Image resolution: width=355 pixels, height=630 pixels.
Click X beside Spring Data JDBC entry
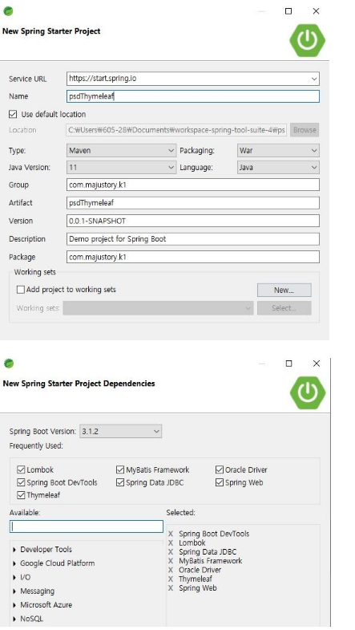coord(171,552)
